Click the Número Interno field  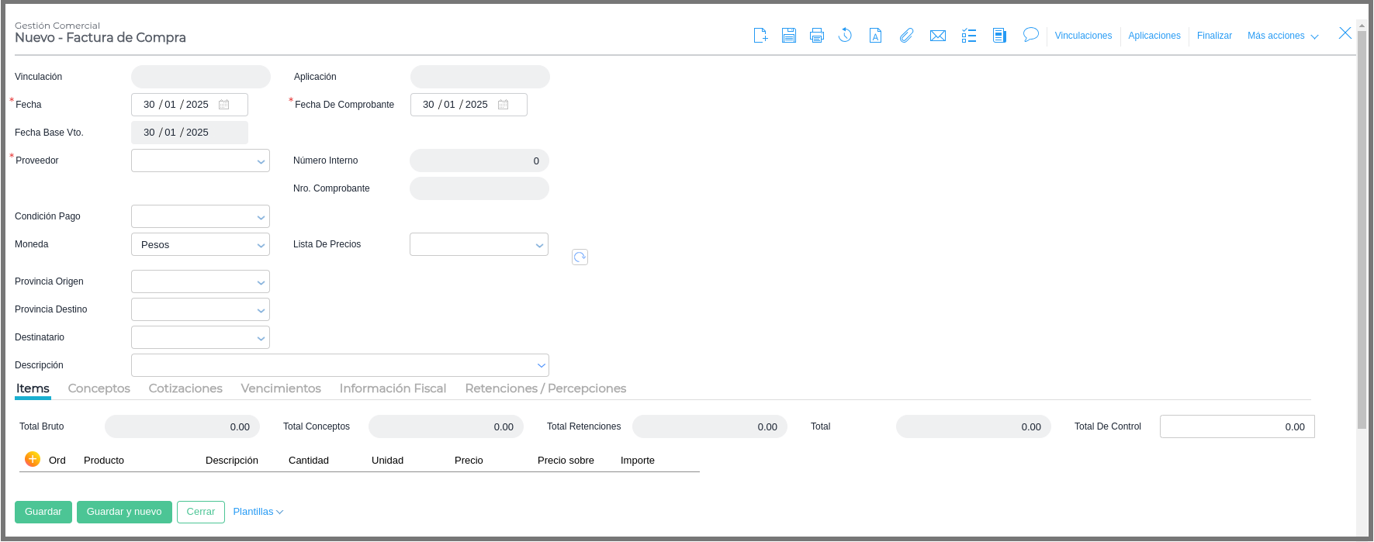(x=479, y=161)
